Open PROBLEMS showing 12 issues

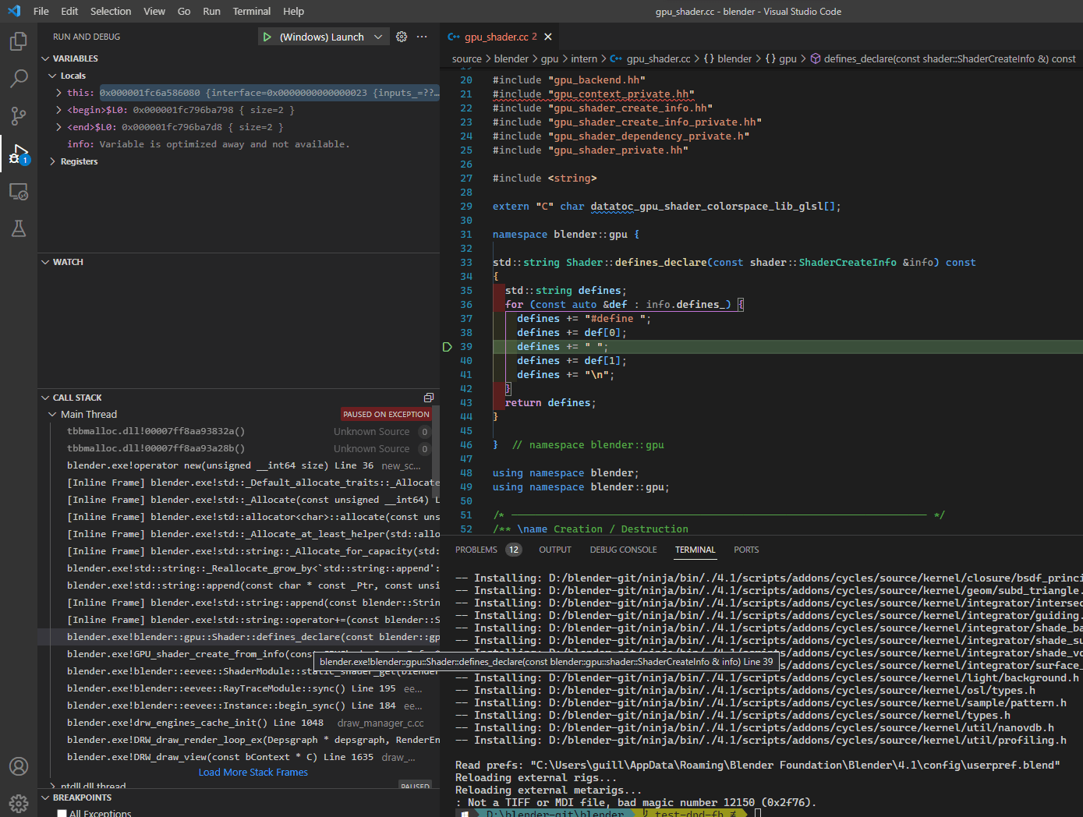pyautogui.click(x=476, y=550)
